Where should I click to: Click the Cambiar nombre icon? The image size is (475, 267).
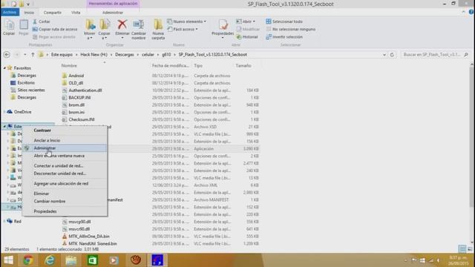pos(139,30)
